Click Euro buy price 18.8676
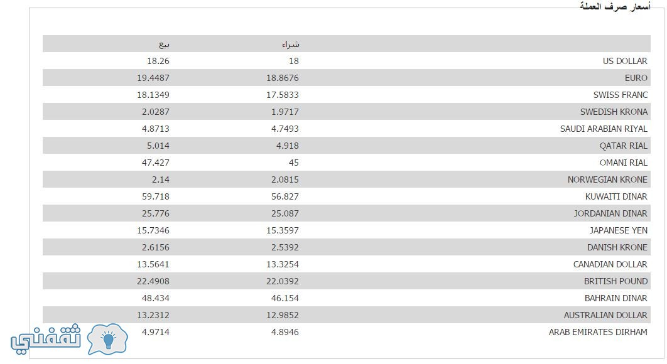This screenshot has width=667, height=364. click(x=283, y=78)
